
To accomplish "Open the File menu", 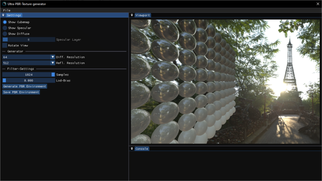I will pyautogui.click(x=7, y=10).
